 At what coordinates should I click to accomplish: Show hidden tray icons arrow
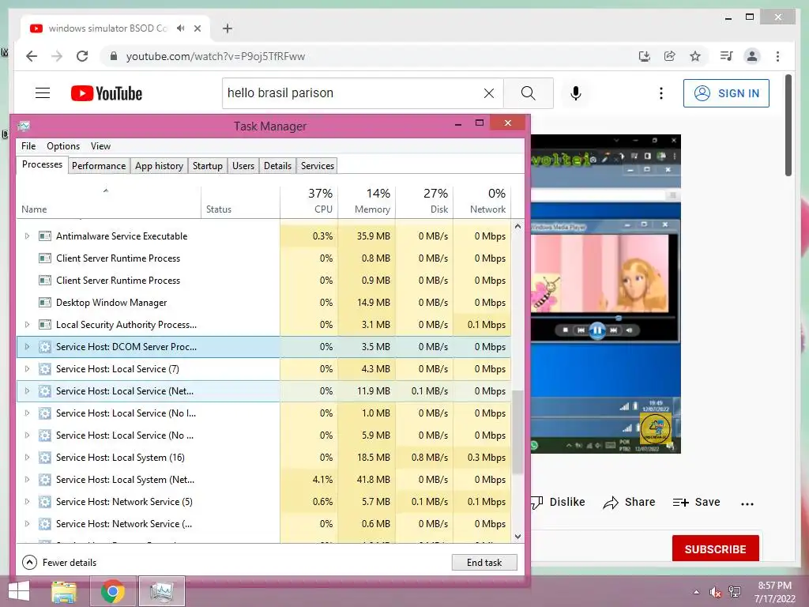(x=696, y=592)
